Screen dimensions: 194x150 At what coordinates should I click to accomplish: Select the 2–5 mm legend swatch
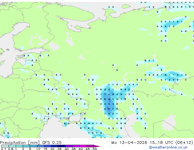tap(26, 146)
